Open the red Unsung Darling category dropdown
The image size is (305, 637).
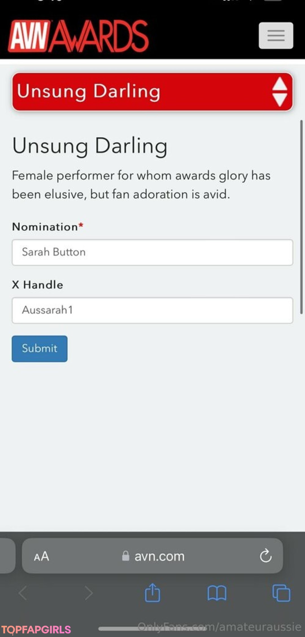(141, 92)
